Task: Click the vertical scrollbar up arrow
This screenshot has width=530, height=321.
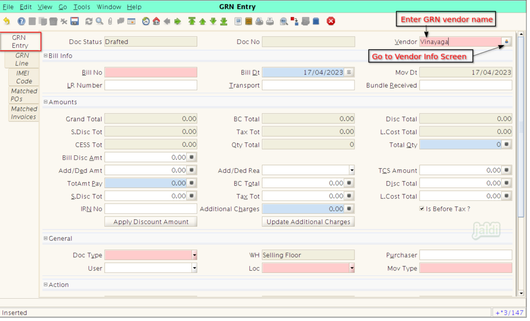Action: 521,34
